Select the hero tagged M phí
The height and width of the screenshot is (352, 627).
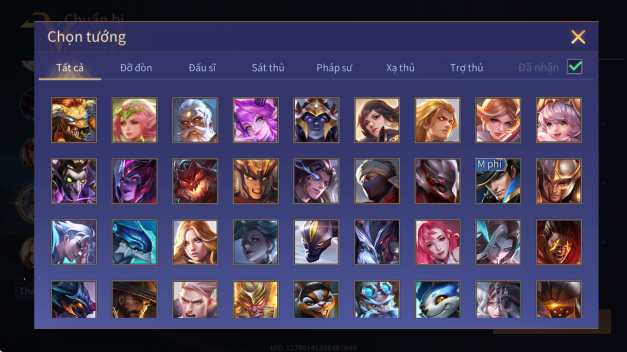click(x=498, y=181)
